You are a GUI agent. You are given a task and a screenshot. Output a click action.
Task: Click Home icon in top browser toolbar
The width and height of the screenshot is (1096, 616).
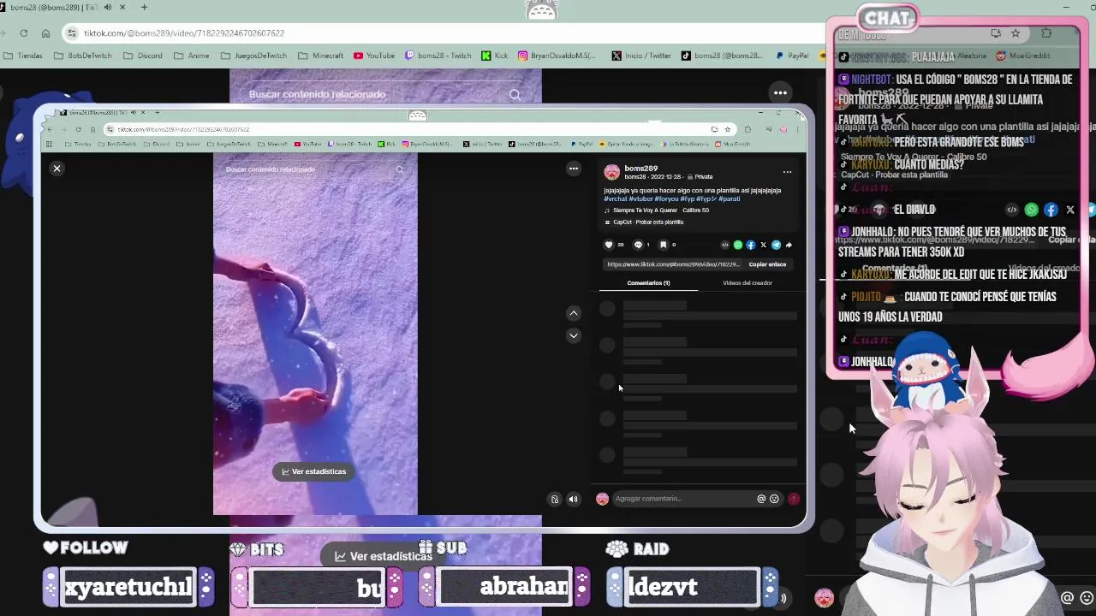coord(45,33)
